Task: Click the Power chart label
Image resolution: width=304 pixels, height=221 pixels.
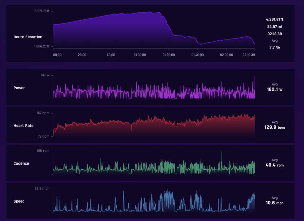Action: (19, 88)
